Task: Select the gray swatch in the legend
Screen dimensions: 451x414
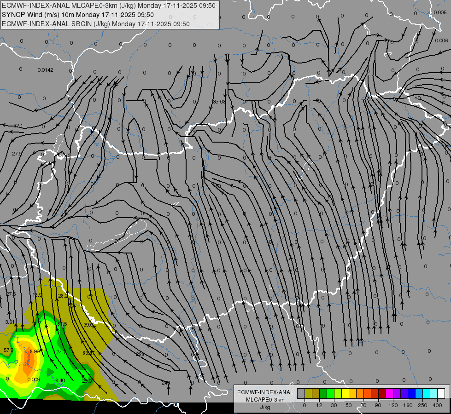Action: coord(301,393)
